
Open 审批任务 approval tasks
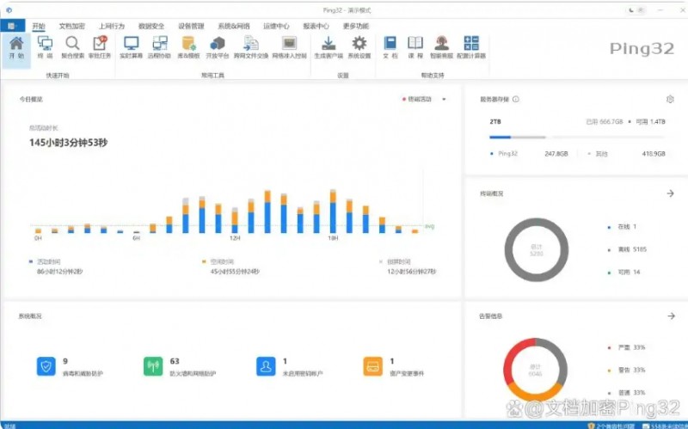pyautogui.click(x=100, y=46)
